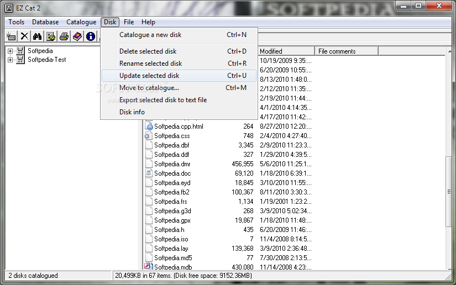Click the EZ Cat 2 title bar icon
The width and height of the screenshot is (456, 285).
9,8
